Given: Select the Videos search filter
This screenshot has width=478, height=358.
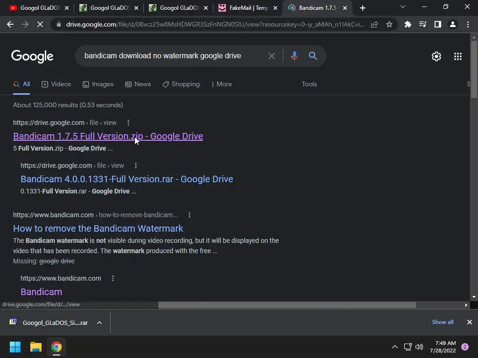Looking at the screenshot, I should pos(56,84).
